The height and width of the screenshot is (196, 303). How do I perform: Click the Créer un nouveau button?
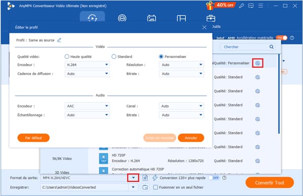click(160, 138)
